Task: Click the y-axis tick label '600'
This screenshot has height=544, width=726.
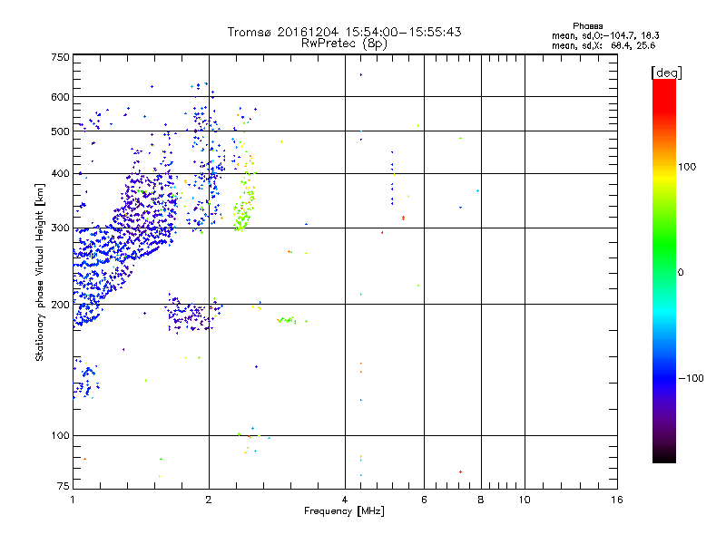Action: [60, 97]
